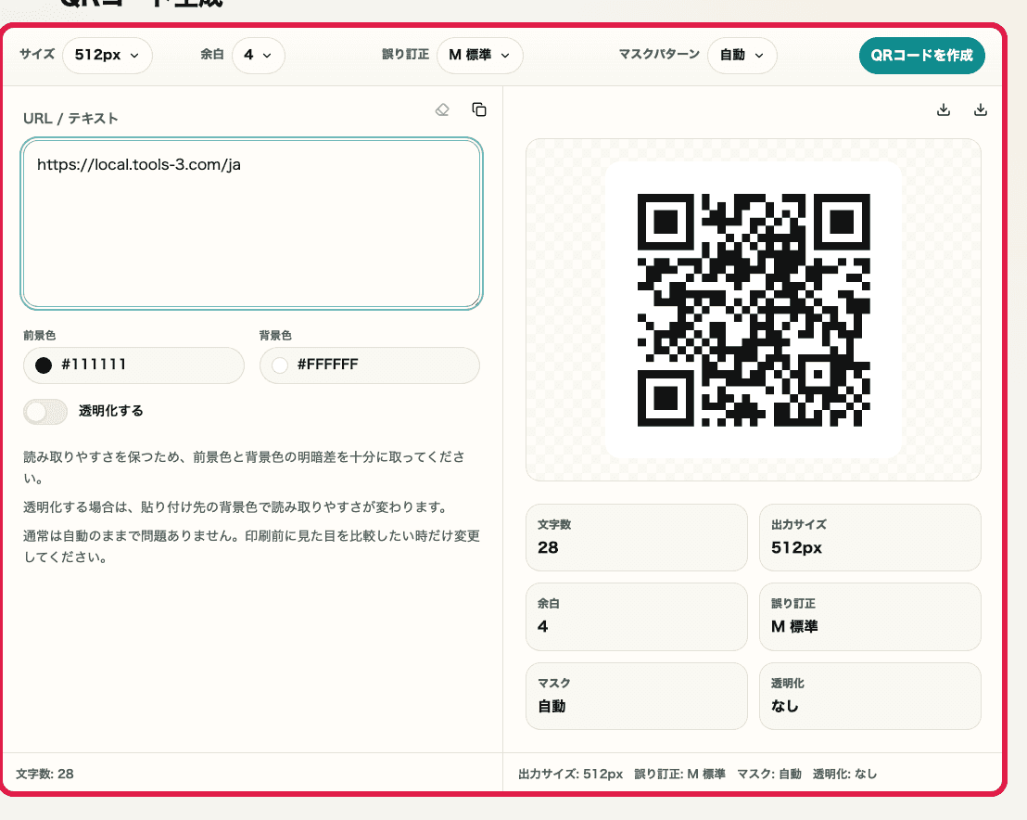Click inside the URL / テキスト text area

point(251,223)
